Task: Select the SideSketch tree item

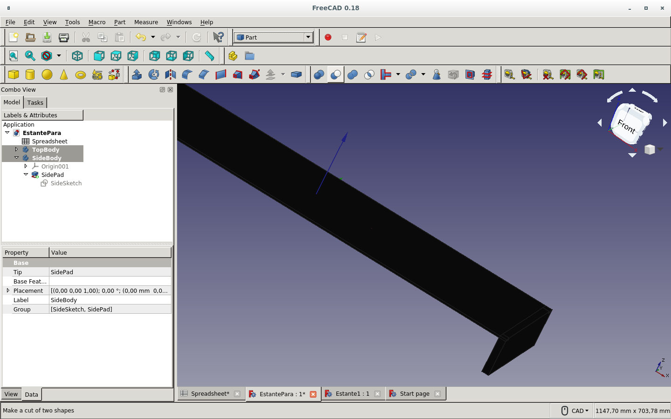Action: pyautogui.click(x=66, y=183)
